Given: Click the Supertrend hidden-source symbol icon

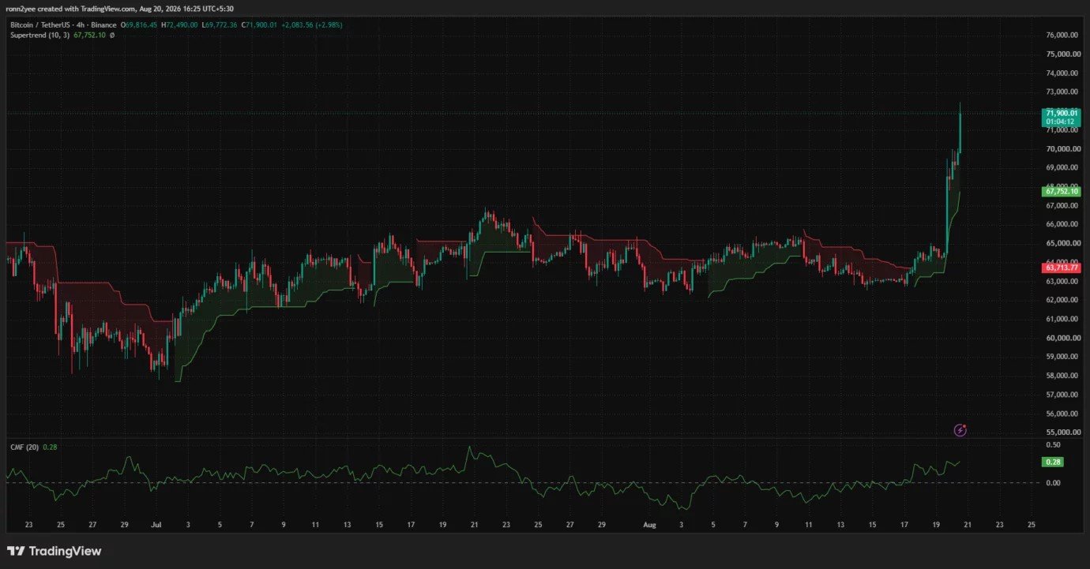Looking at the screenshot, I should 111,35.
